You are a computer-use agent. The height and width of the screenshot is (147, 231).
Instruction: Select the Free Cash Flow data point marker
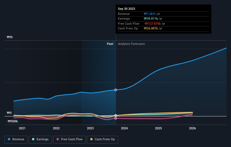pyautogui.click(x=116, y=118)
